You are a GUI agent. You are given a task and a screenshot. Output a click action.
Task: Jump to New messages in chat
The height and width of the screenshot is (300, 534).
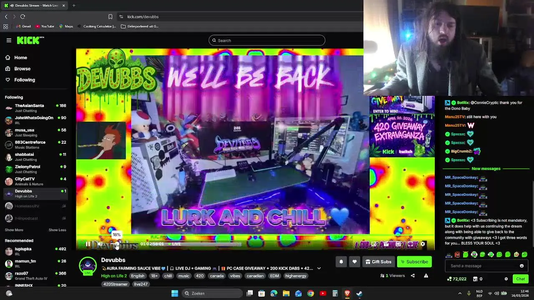coord(486,169)
